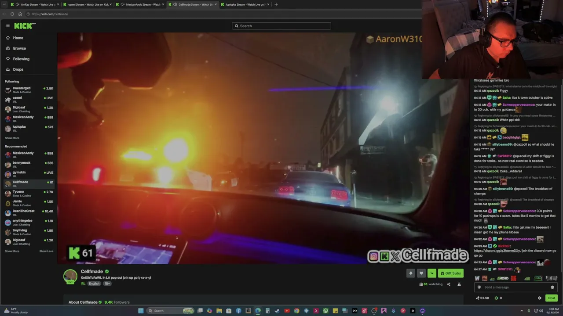
Task: Click Windows Start button
Action: tap(141, 311)
